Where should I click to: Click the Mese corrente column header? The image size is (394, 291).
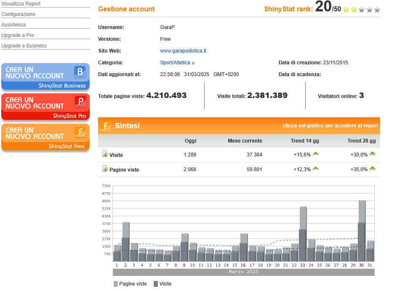click(245, 141)
